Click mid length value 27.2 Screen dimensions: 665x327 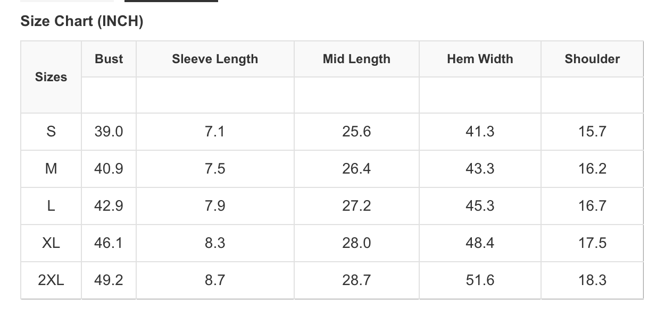click(x=356, y=206)
